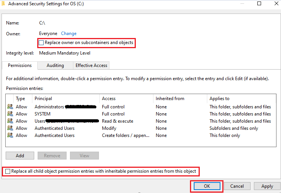This screenshot has width=281, height=193.
Task: Select the Authenticated Users Modify entry
Action: (x=141, y=128)
